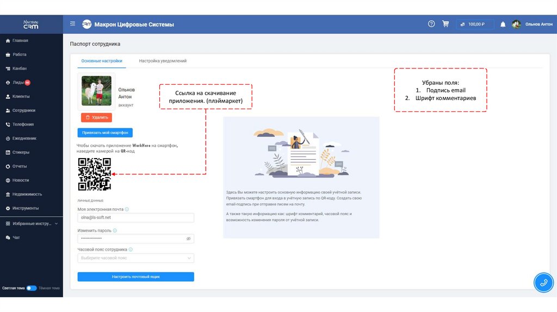Click the Macron CRM logo
This screenshot has height=312, width=557.
click(31, 24)
